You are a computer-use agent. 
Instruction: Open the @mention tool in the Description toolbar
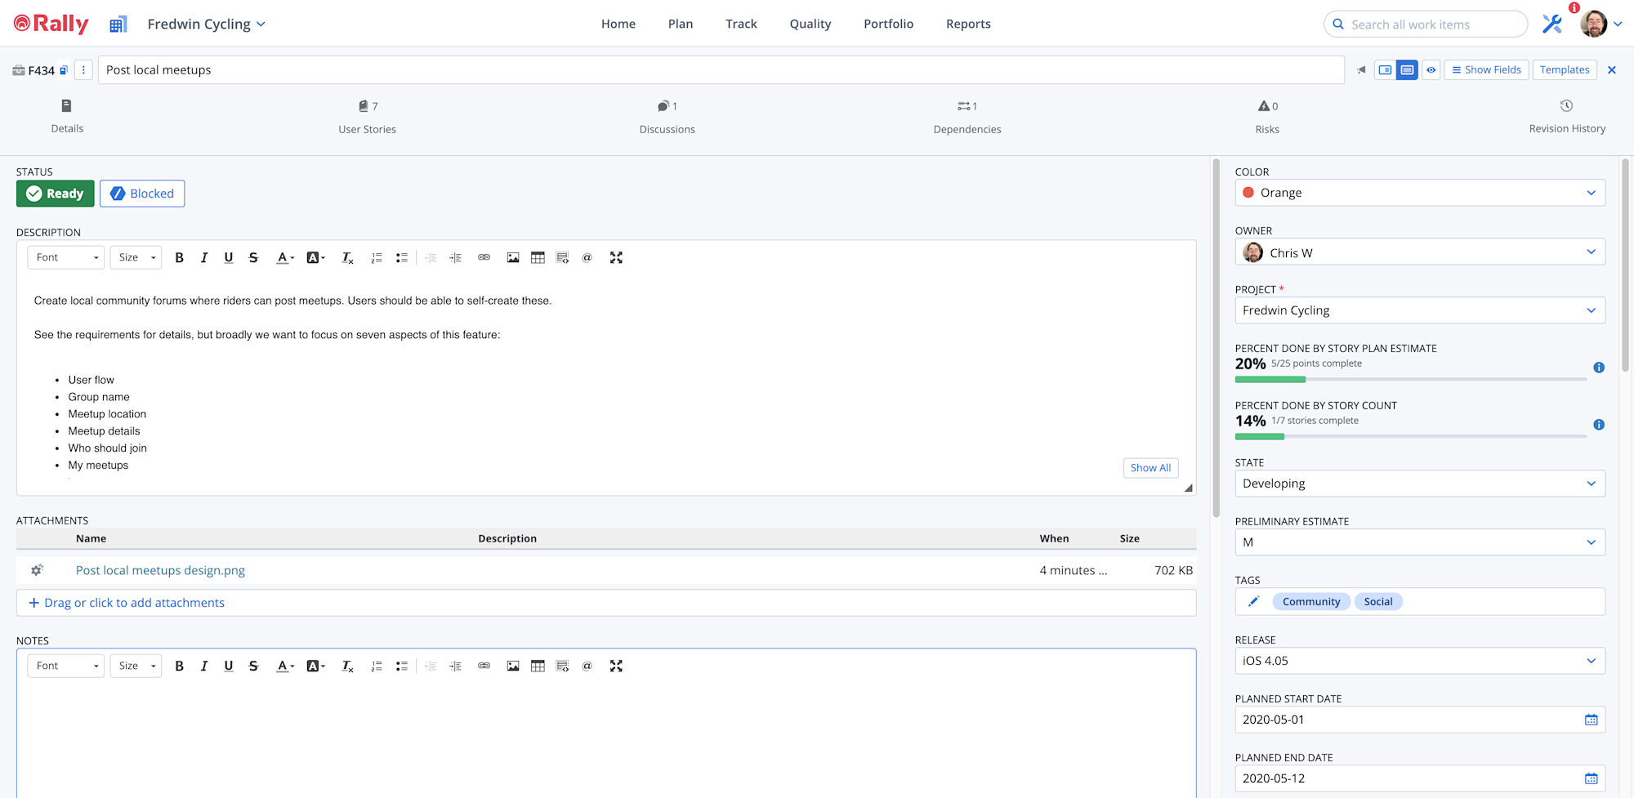click(x=587, y=257)
